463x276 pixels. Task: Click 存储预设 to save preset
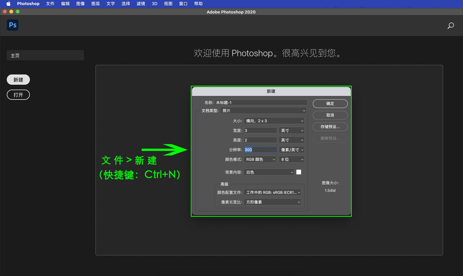[330, 126]
